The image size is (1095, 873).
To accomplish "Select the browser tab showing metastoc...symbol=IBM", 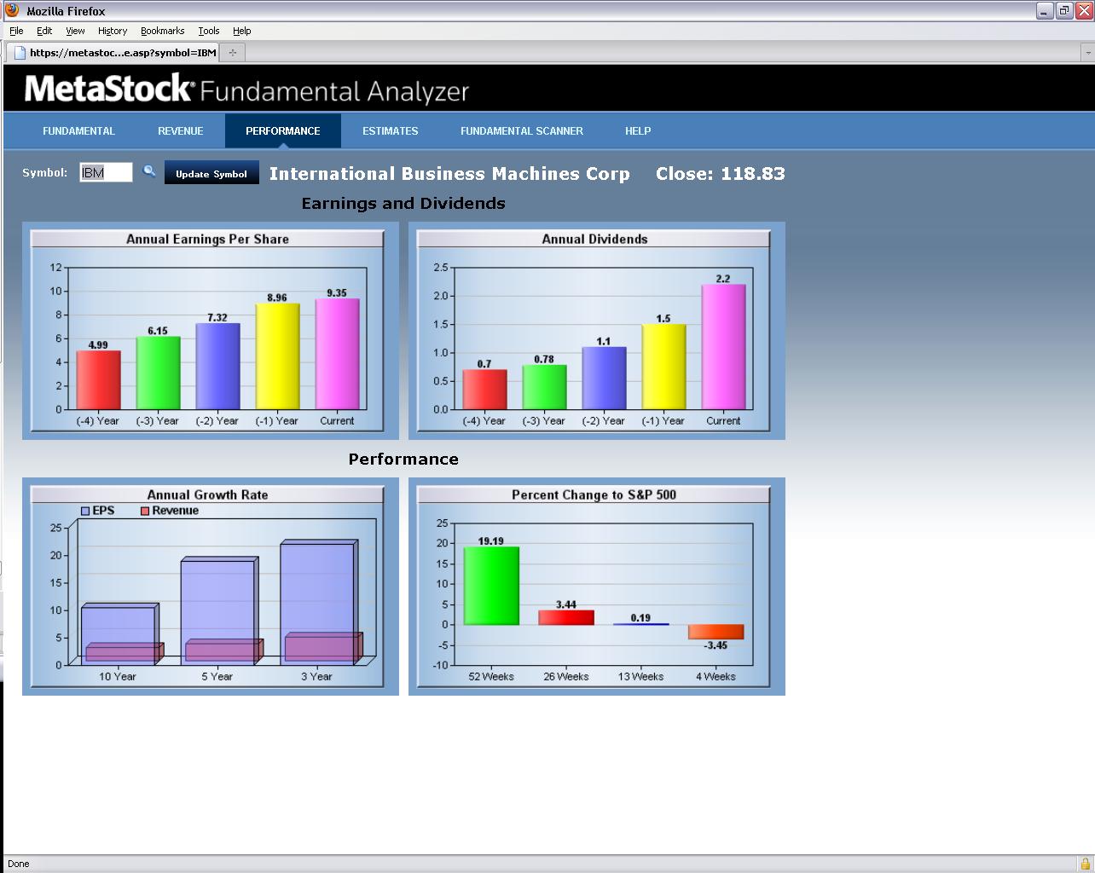I will coord(113,52).
